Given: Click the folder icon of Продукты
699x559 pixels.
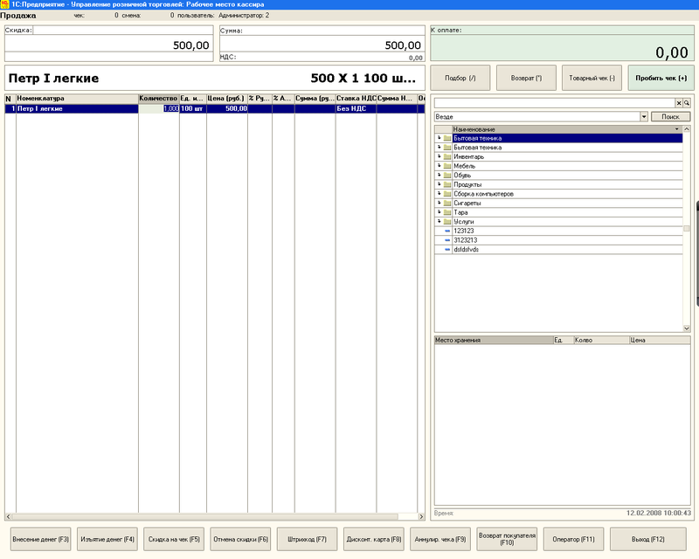Looking at the screenshot, I should pos(447,184).
